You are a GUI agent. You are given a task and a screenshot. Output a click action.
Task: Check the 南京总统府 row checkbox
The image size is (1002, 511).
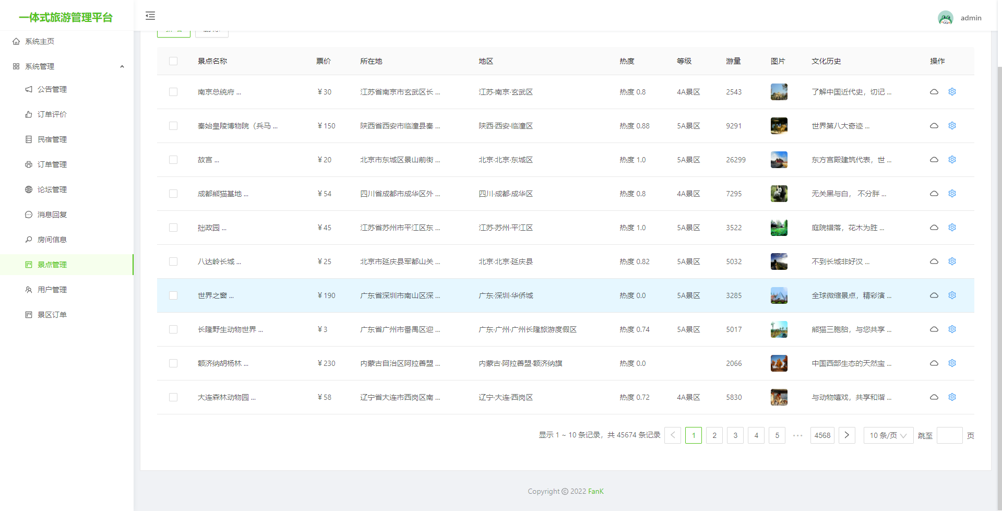point(173,92)
